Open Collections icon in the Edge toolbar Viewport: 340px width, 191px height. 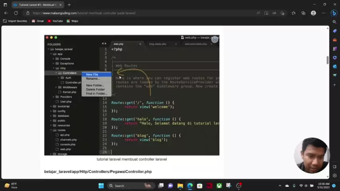tap(303, 13)
